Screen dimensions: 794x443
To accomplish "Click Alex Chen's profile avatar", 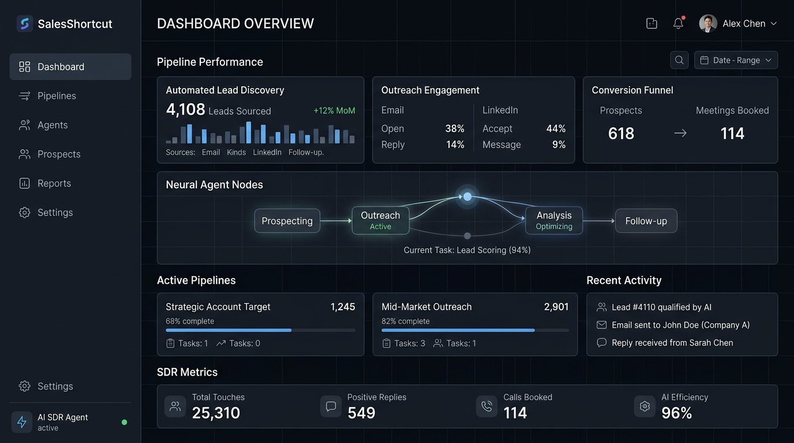I will [708, 24].
